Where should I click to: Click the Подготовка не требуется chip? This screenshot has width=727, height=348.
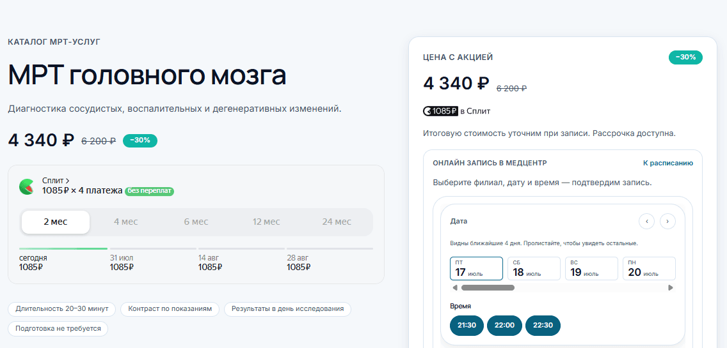click(58, 329)
